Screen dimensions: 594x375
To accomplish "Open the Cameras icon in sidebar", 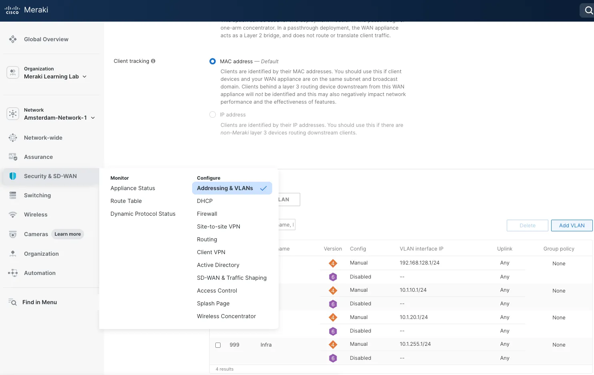I will point(13,234).
